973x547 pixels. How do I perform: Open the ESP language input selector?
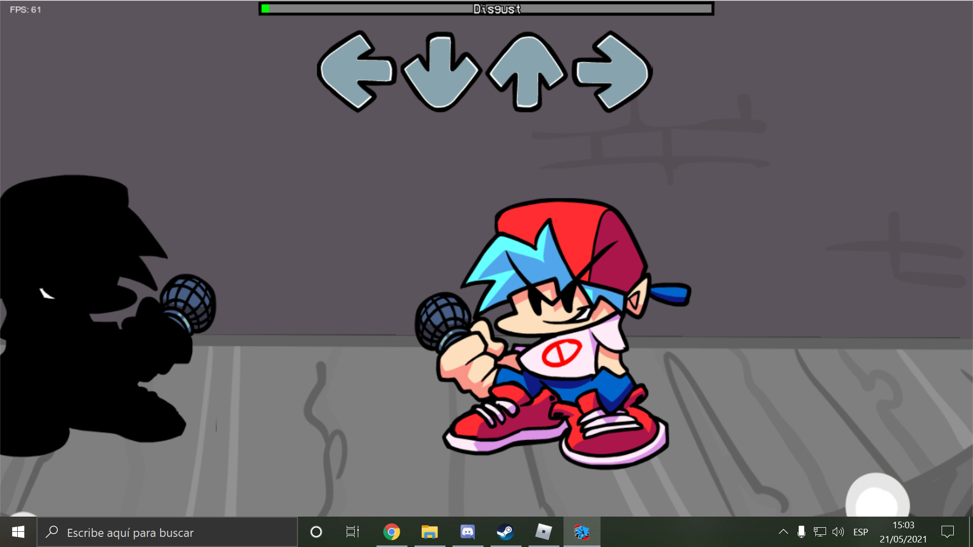tap(860, 532)
